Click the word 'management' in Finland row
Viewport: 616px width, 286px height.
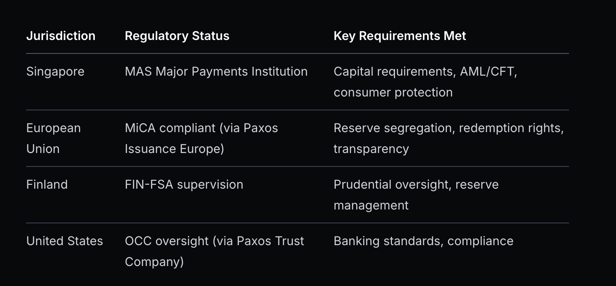coord(371,205)
